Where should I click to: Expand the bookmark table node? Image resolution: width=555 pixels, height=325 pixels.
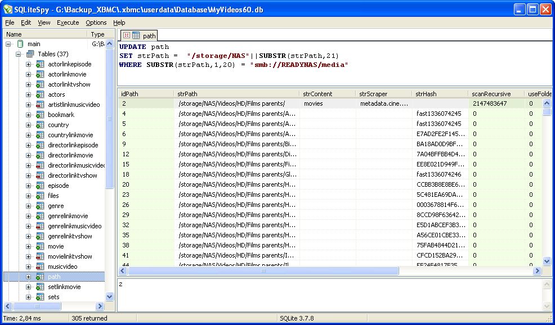[x=28, y=115]
